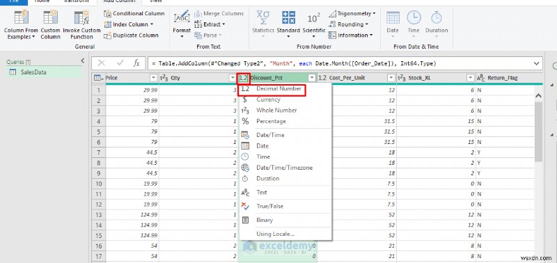This screenshot has width=557, height=263.
Task: Open the Trigonometry dropdown
Action: click(352, 13)
